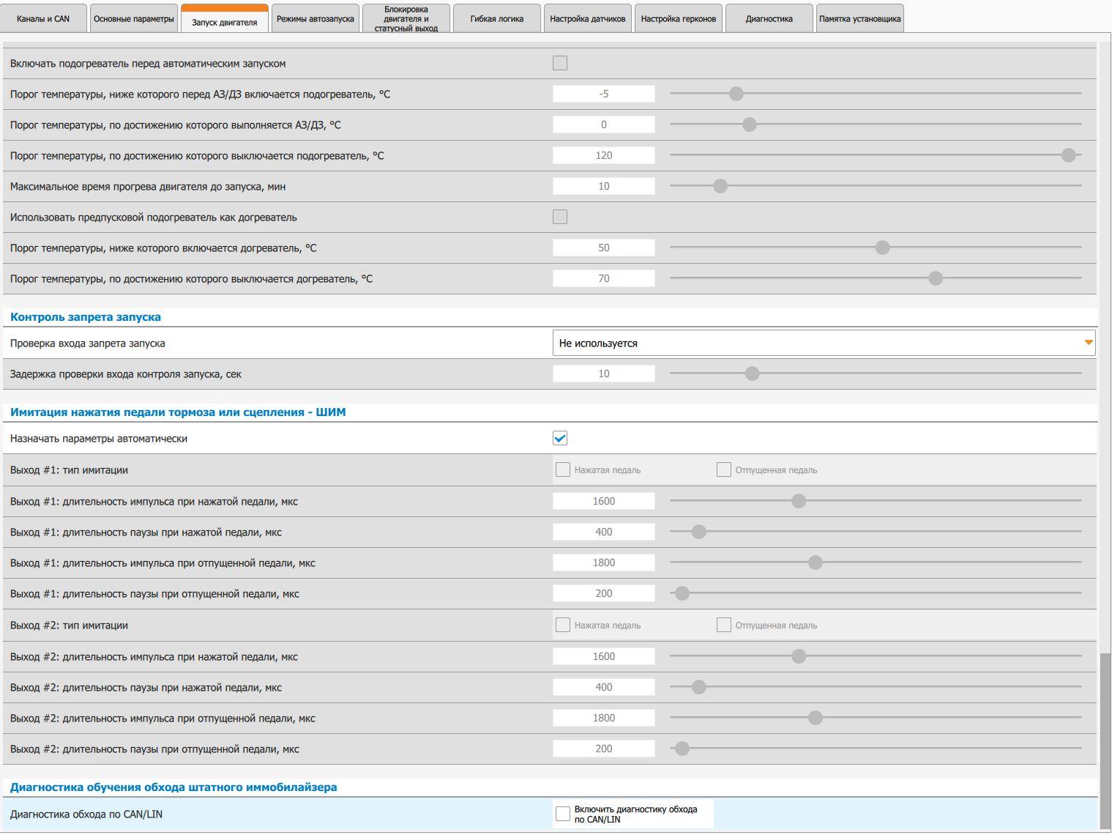Check Отпущенная педаль for Выход #1
The width and height of the screenshot is (1112, 835).
(724, 470)
